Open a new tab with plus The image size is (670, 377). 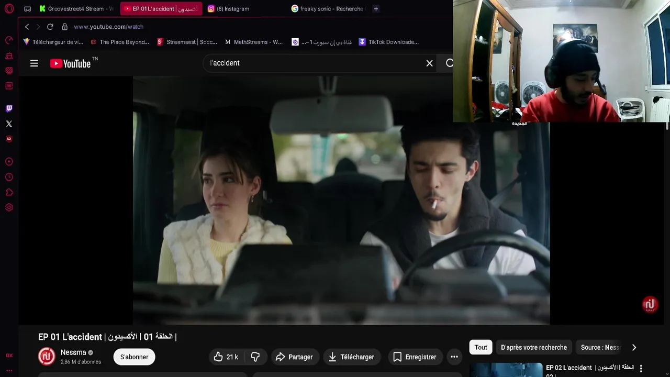point(376,9)
